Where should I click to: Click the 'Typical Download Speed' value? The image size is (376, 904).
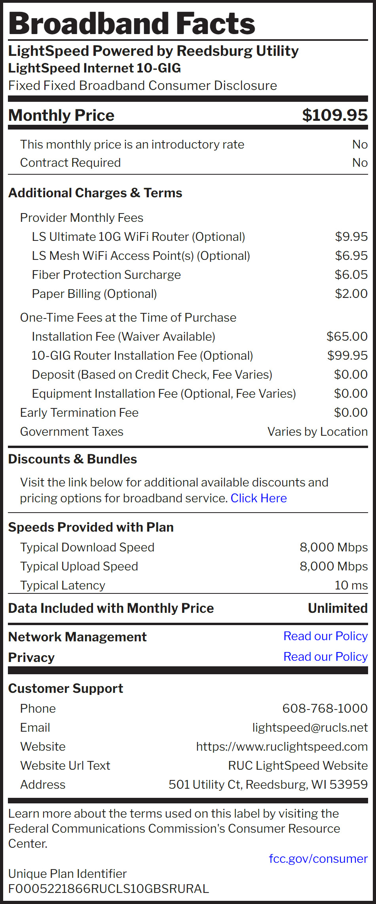(x=333, y=547)
